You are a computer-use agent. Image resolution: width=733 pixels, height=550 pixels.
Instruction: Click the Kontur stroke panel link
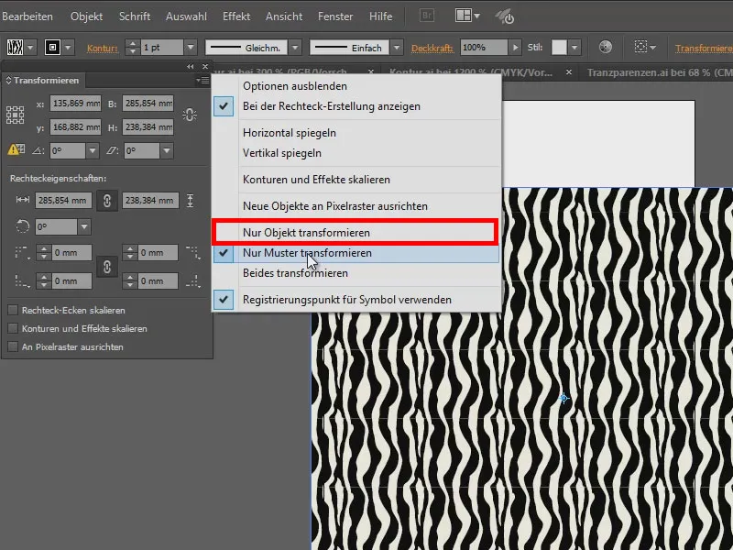coord(102,48)
